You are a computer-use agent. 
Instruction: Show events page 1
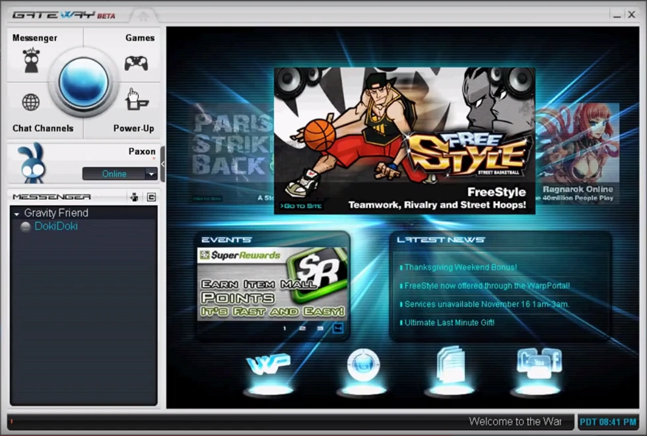coord(285,328)
